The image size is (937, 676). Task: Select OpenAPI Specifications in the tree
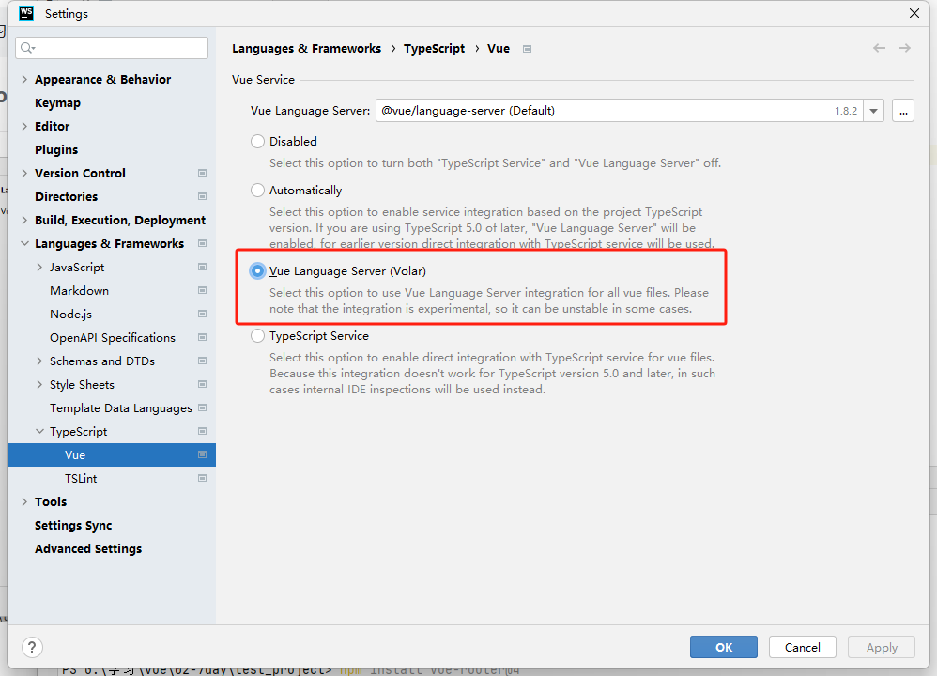pyautogui.click(x=113, y=338)
